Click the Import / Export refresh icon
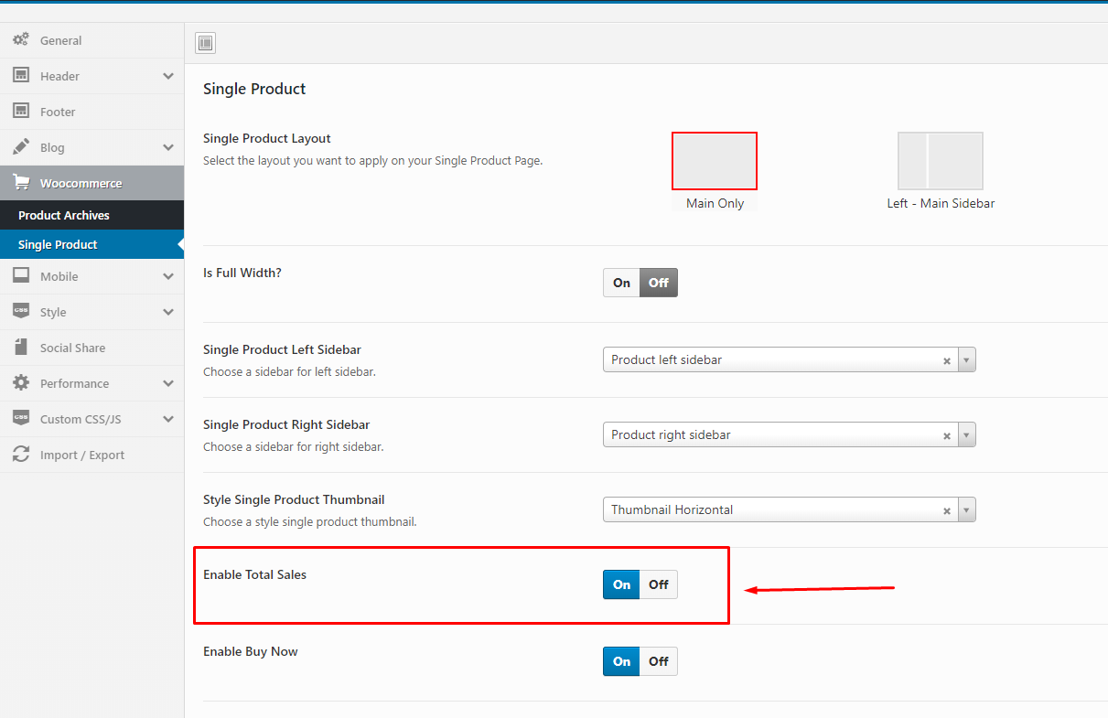The image size is (1108, 718). (x=21, y=455)
